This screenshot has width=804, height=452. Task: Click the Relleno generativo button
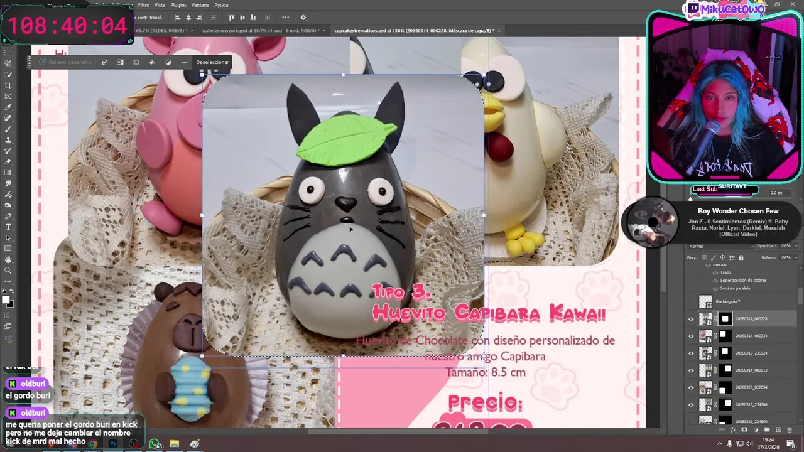[65, 62]
